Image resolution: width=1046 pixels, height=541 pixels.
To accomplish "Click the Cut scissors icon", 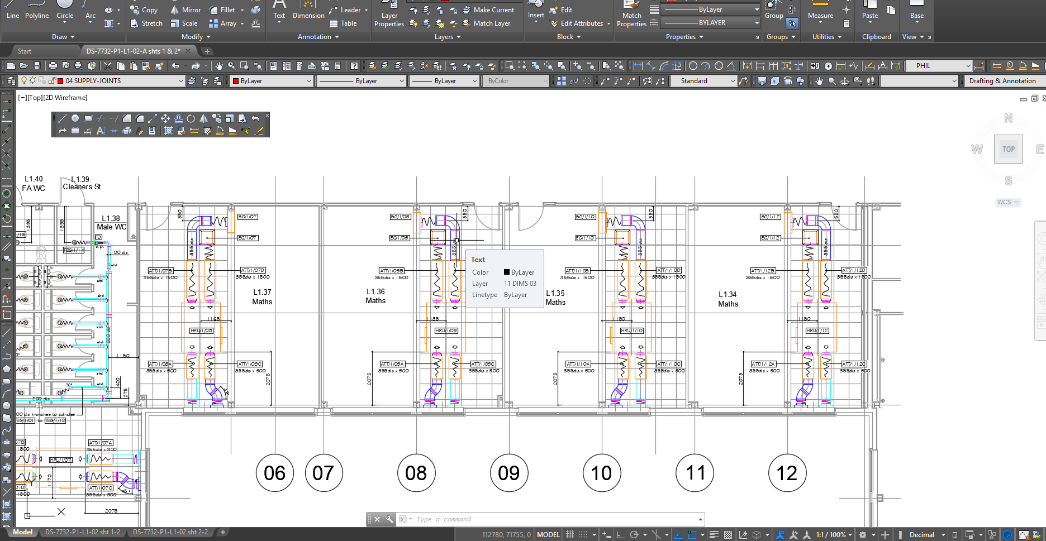I will click(108, 66).
